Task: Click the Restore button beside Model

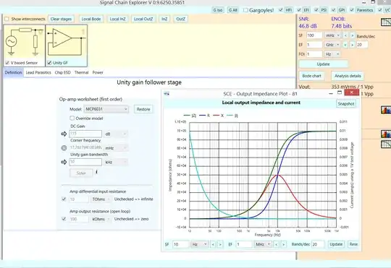Action: pyautogui.click(x=143, y=109)
